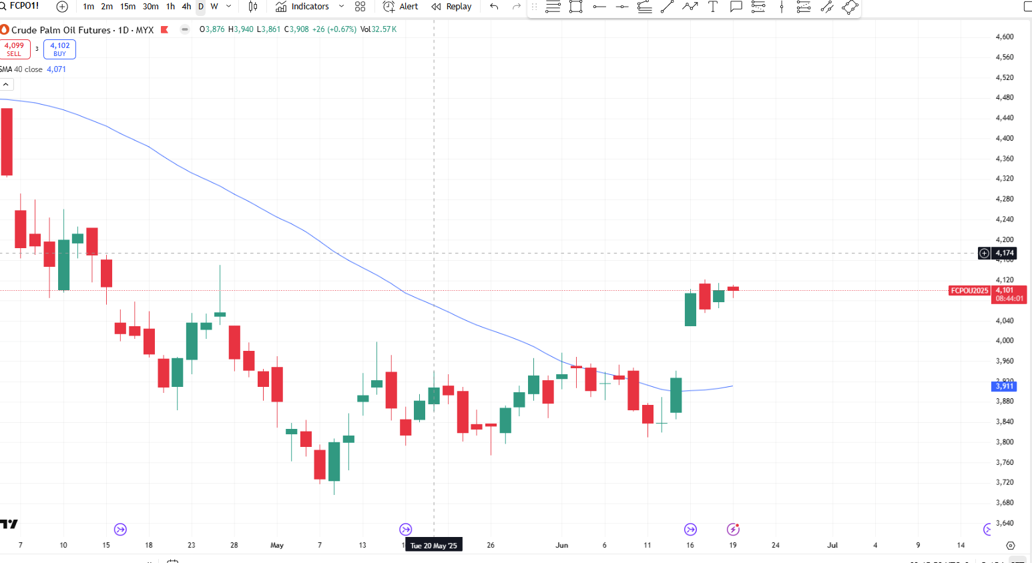Expand the timeframe interval dropdown arrow
Screen dimensions: 1032x563
pyautogui.click(x=229, y=7)
